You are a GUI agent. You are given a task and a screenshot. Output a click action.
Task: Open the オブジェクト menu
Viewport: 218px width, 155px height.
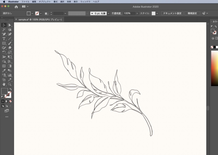coord(45,2)
